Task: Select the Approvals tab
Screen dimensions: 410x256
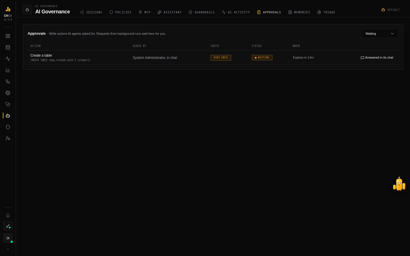Action: click(x=269, y=13)
